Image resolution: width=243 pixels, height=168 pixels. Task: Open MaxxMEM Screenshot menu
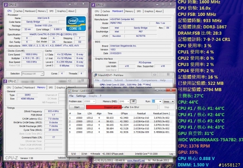click(x=132, y=80)
